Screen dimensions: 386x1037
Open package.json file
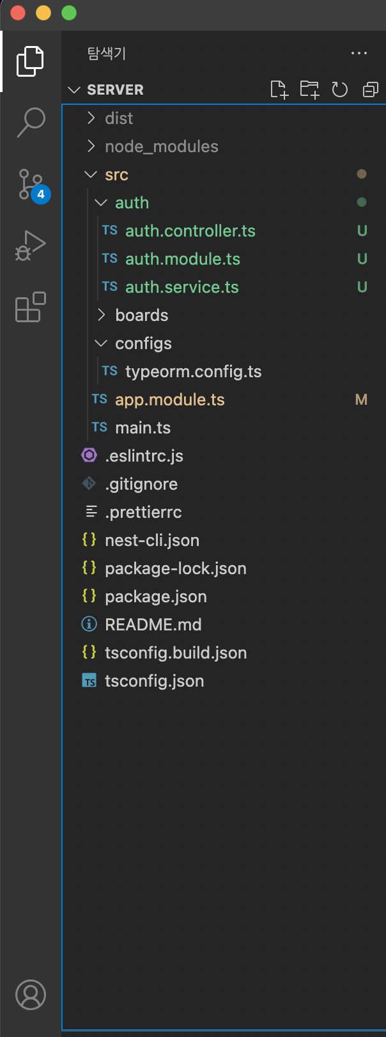pos(155,596)
